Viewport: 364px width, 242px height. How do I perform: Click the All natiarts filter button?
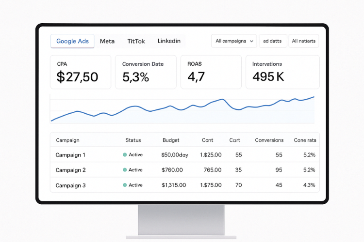tap(303, 41)
